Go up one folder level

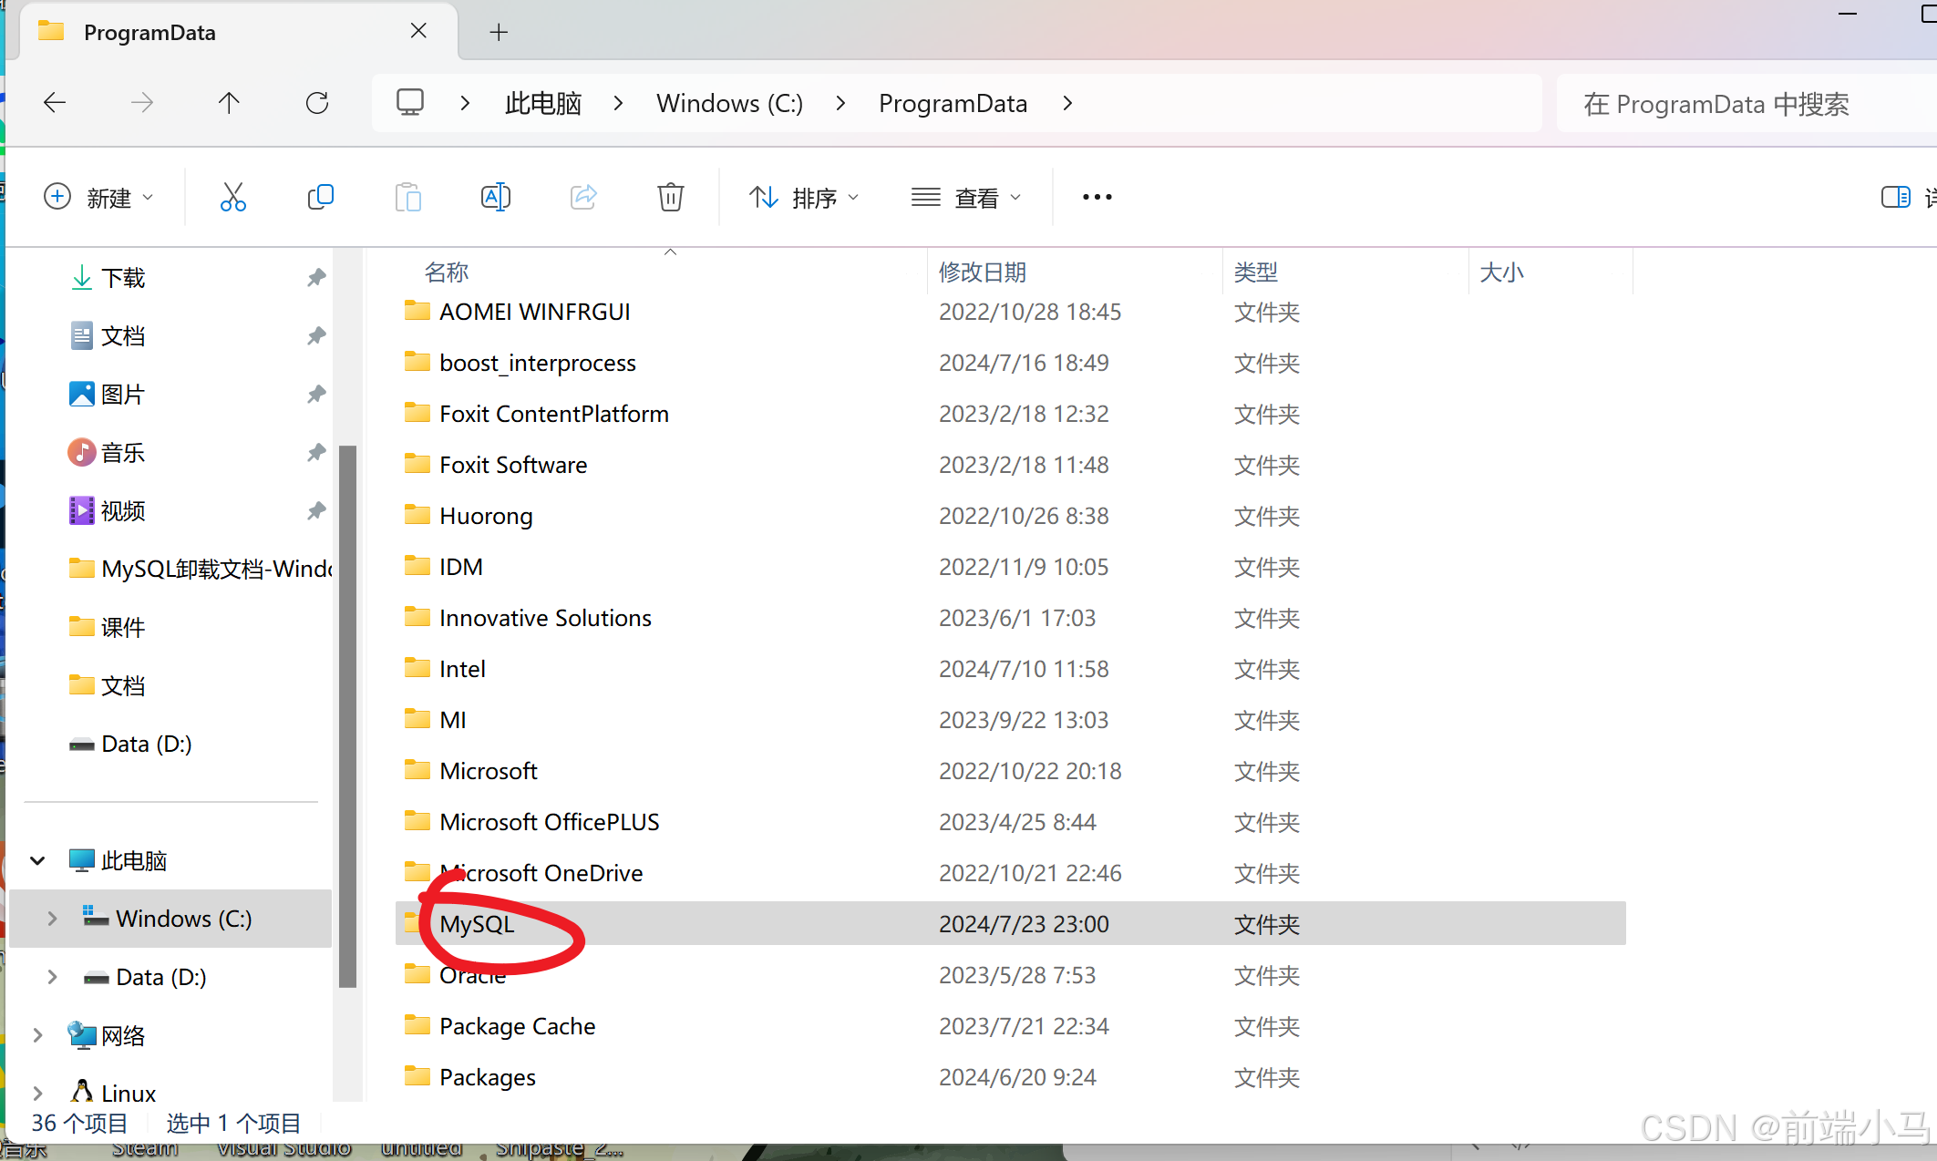tap(229, 103)
